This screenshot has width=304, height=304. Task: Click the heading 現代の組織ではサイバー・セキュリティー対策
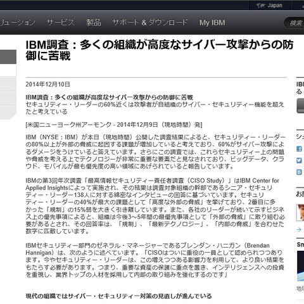pyautogui.click(x=118, y=296)
